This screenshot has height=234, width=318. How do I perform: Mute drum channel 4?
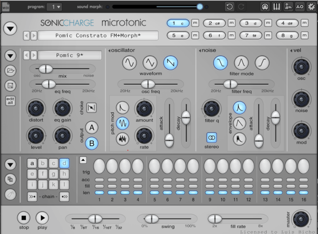pyautogui.click(x=304, y=23)
